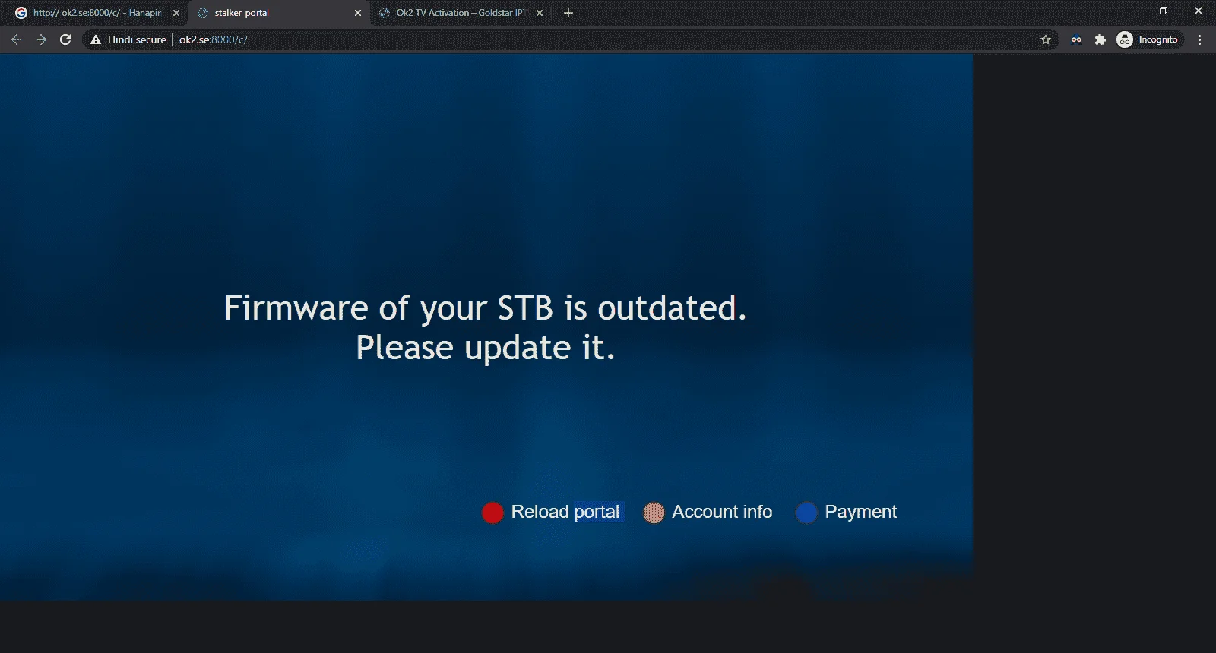The height and width of the screenshot is (653, 1216).
Task: Open the extensions puzzle icon
Action: [1100, 39]
